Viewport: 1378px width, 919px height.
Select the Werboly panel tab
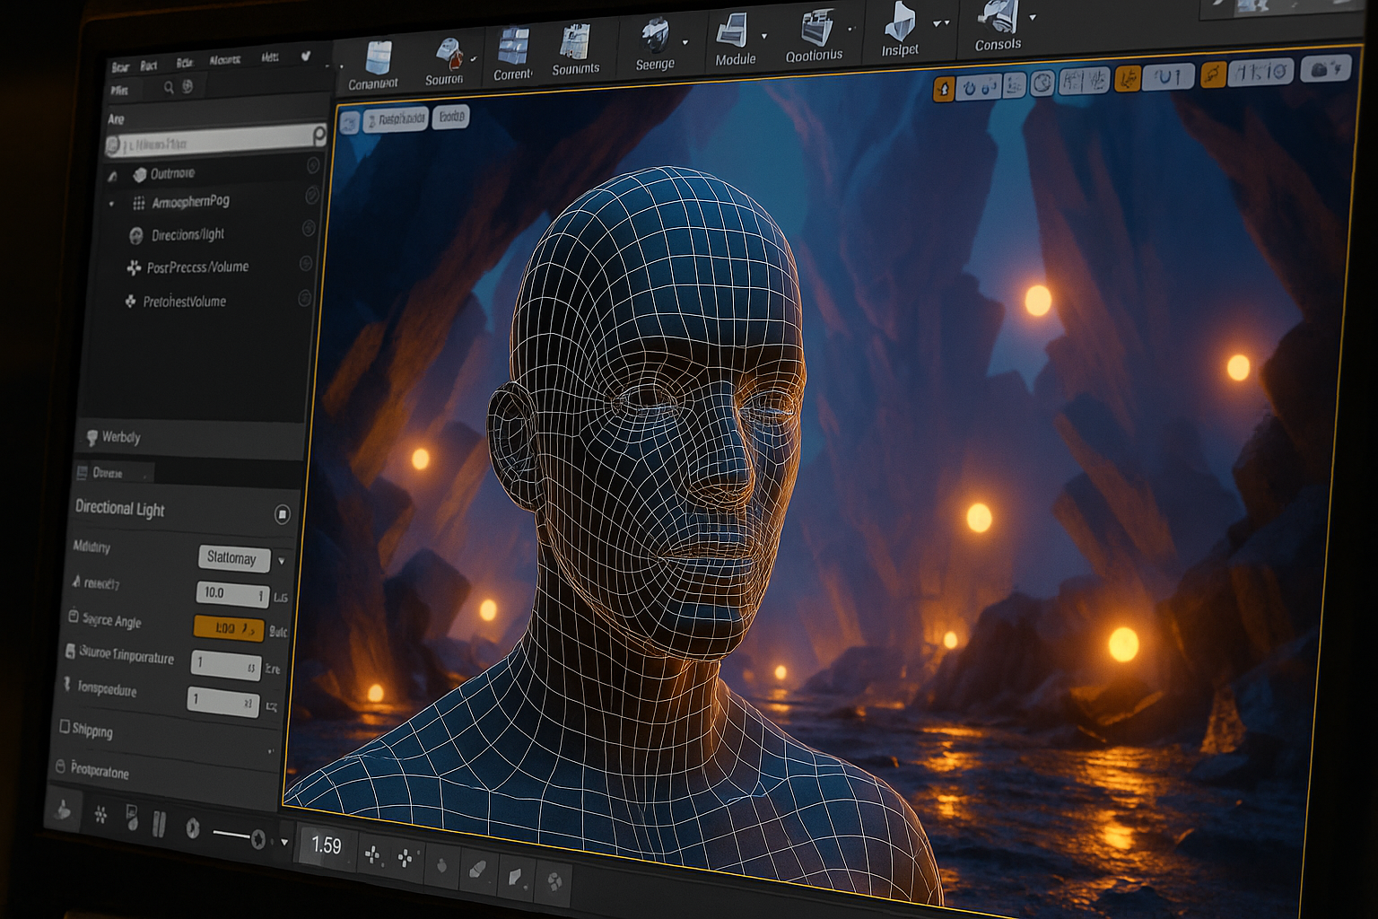pyautogui.click(x=120, y=437)
